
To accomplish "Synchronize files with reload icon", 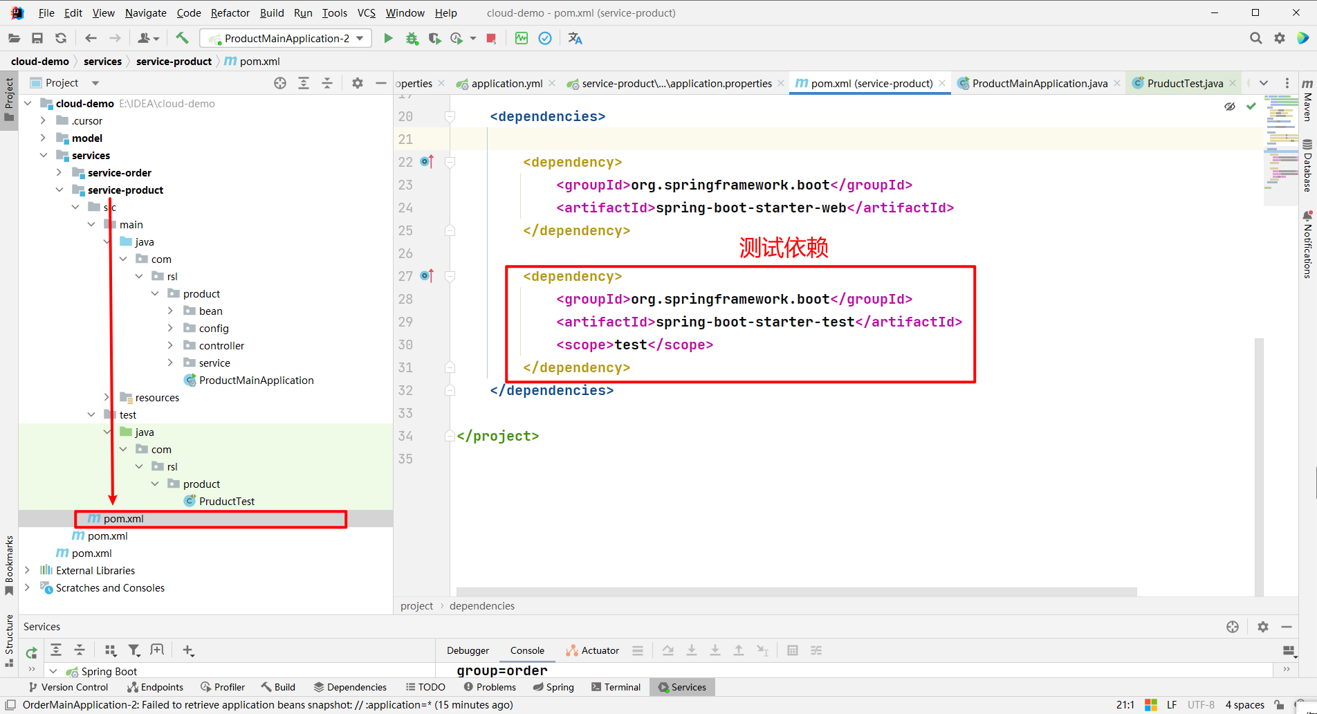I will click(61, 39).
